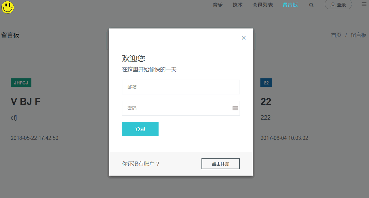
Task: Open the search magnifier icon
Action: (x=311, y=5)
